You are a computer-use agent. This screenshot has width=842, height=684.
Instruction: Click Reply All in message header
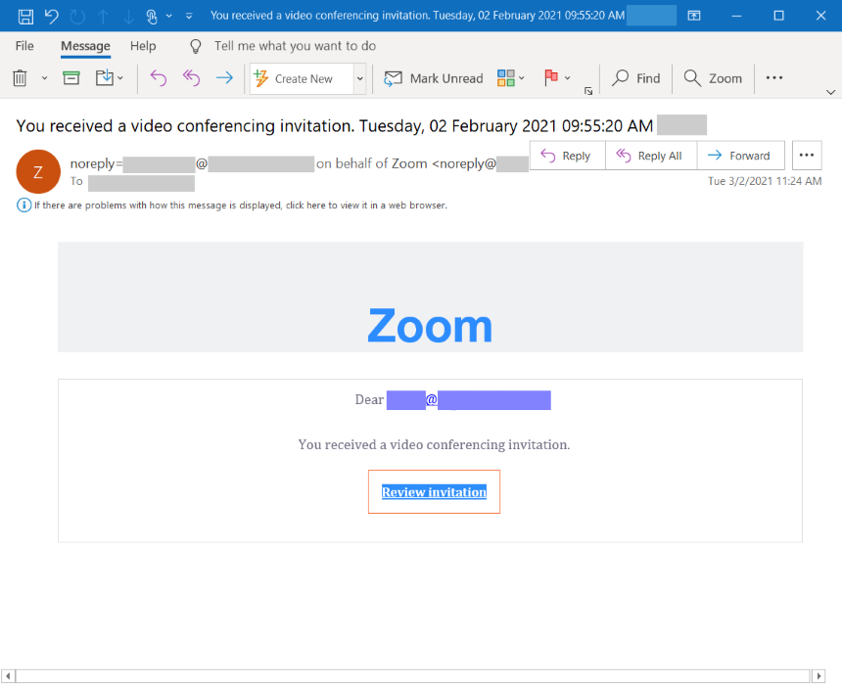[x=651, y=156]
